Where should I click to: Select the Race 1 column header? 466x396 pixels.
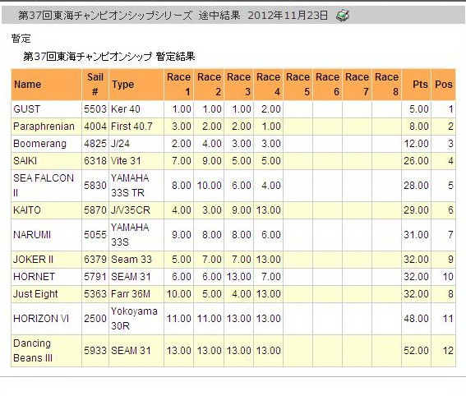(178, 85)
